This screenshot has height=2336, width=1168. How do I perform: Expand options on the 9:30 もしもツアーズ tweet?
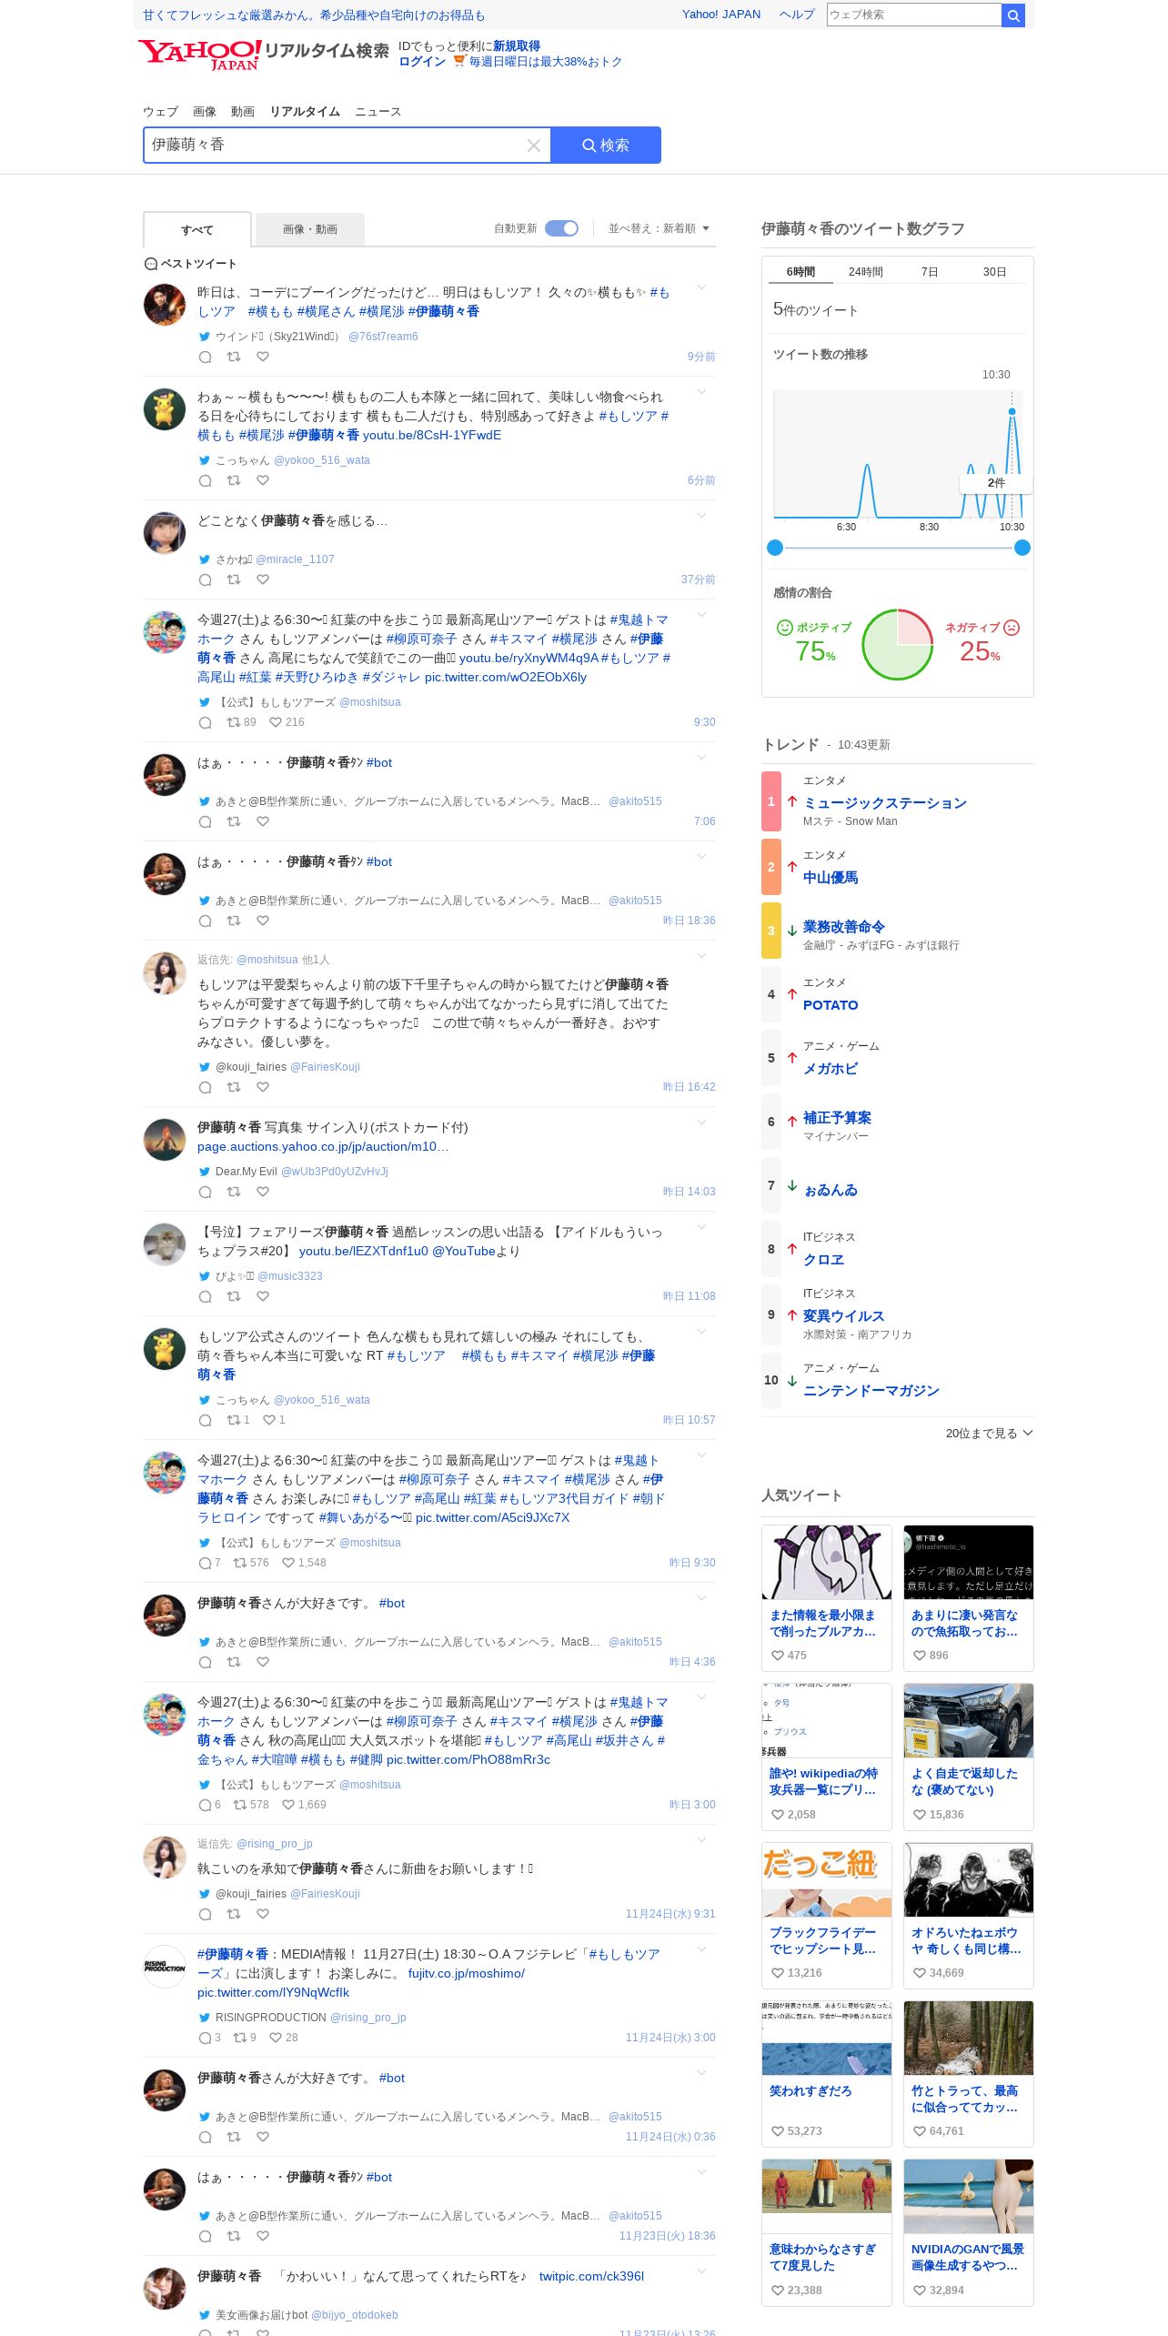pyautogui.click(x=701, y=615)
